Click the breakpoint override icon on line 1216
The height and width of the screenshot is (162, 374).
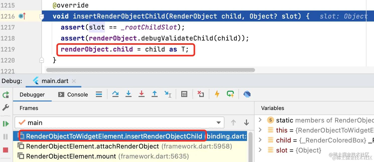pos(22,16)
